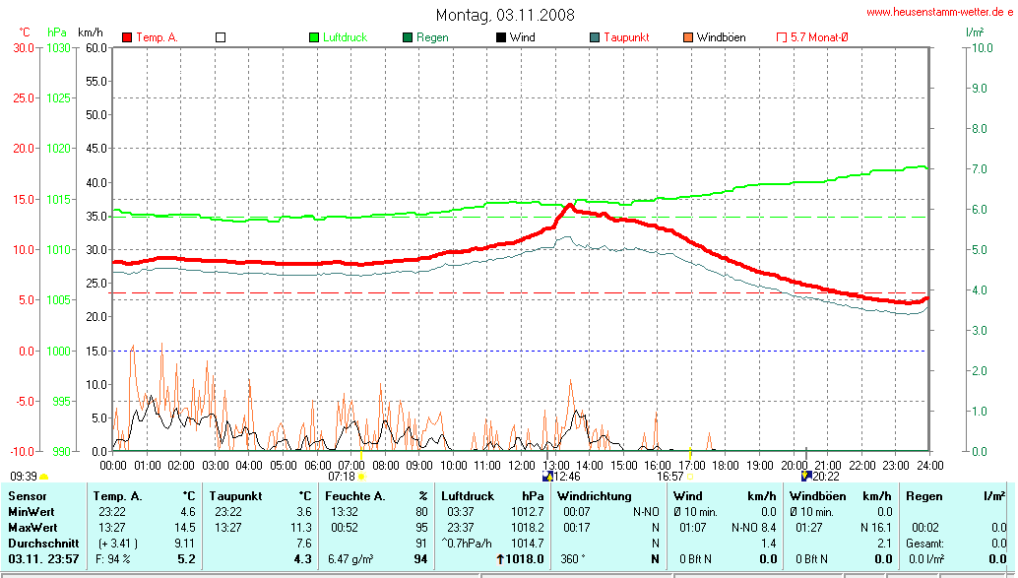The image size is (1018, 578).
Task: Click the yellow sun icon beside 09:39
Action: coord(43,478)
